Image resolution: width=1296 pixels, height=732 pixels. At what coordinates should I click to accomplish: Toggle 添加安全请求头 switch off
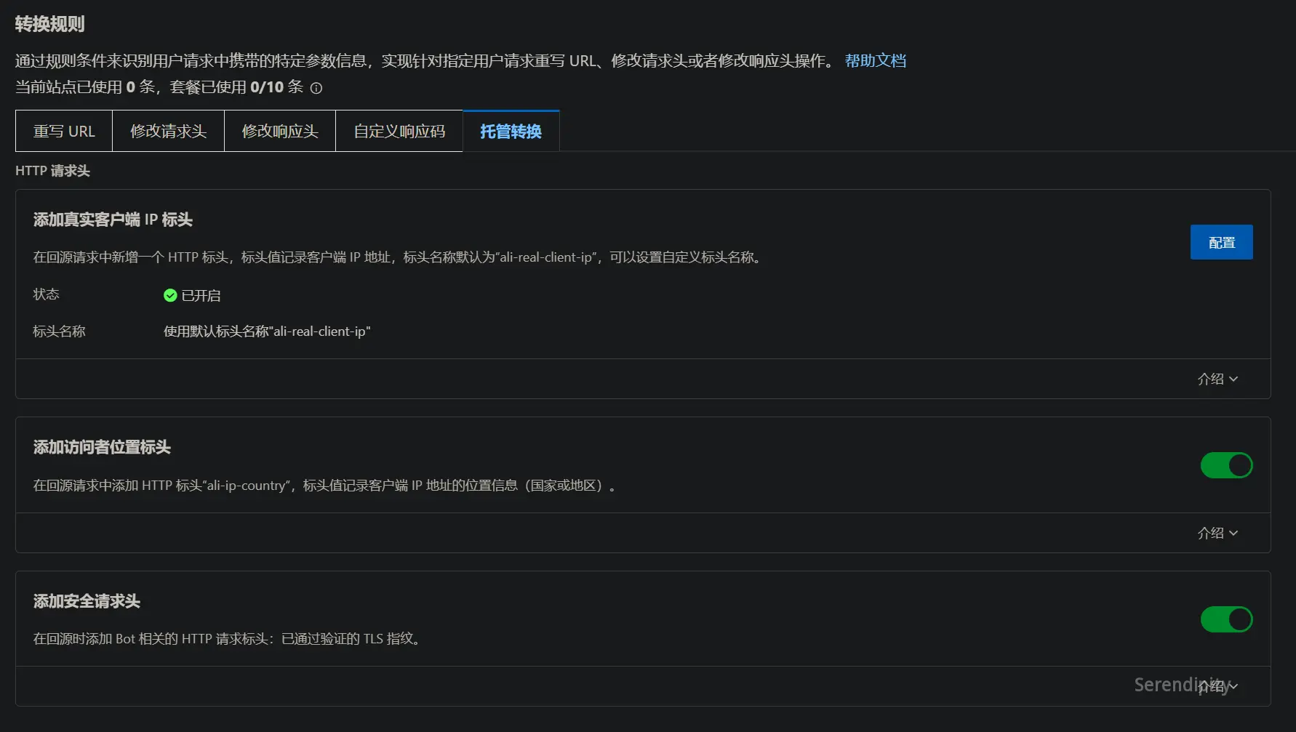click(x=1226, y=619)
